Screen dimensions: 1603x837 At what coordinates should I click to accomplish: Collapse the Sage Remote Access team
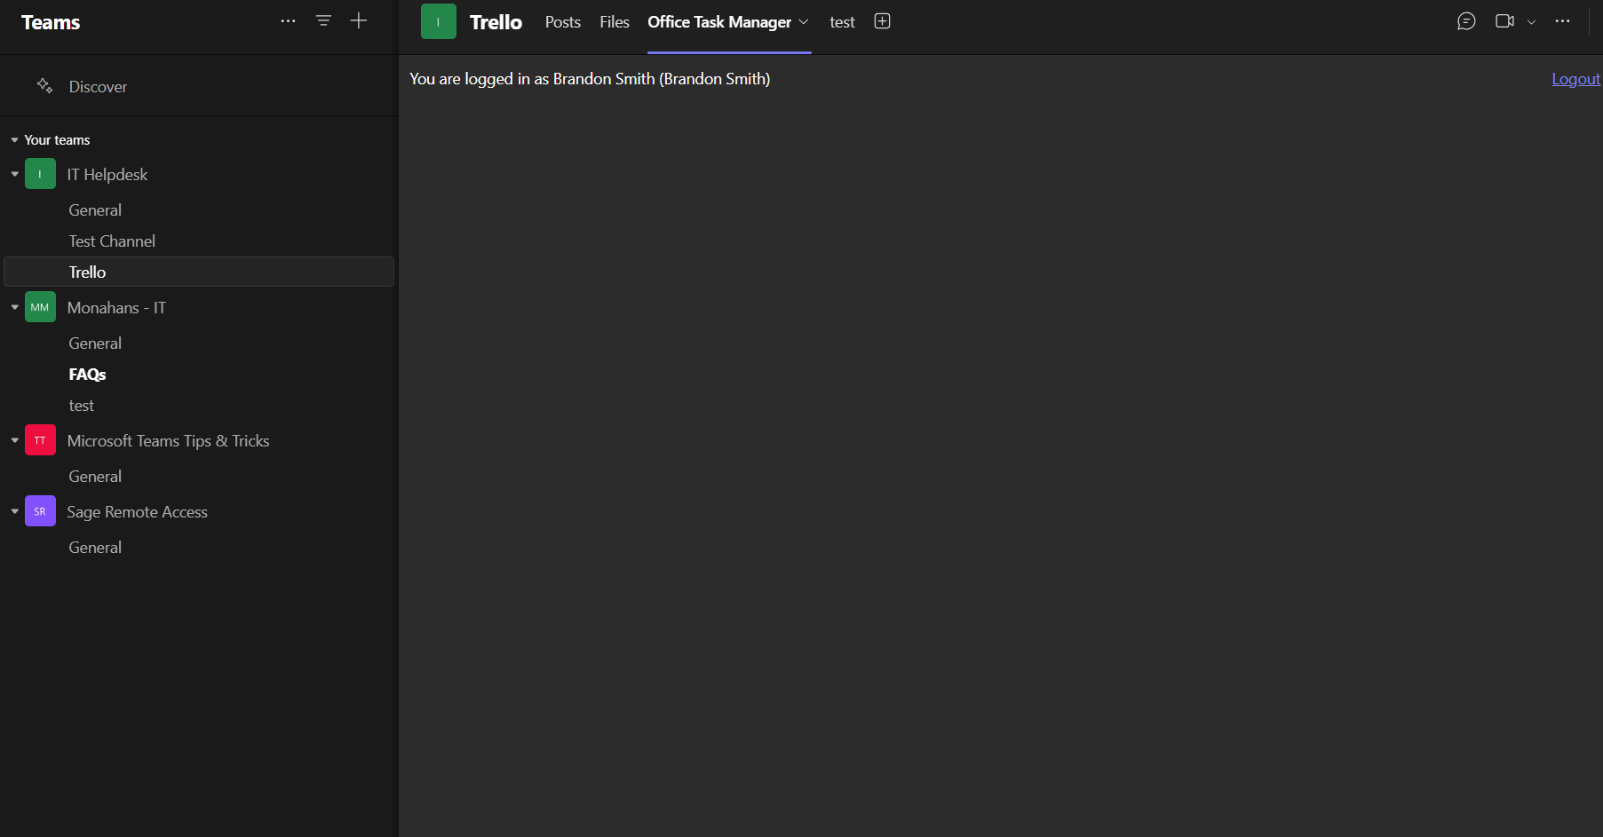tap(14, 511)
